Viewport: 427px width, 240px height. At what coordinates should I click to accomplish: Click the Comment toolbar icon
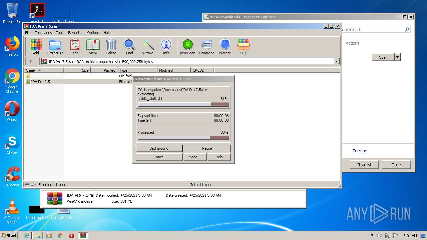(206, 47)
